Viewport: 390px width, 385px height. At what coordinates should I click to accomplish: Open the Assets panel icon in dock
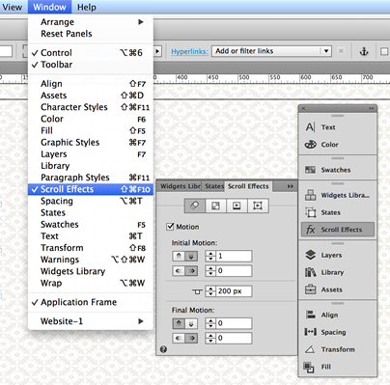pos(310,289)
